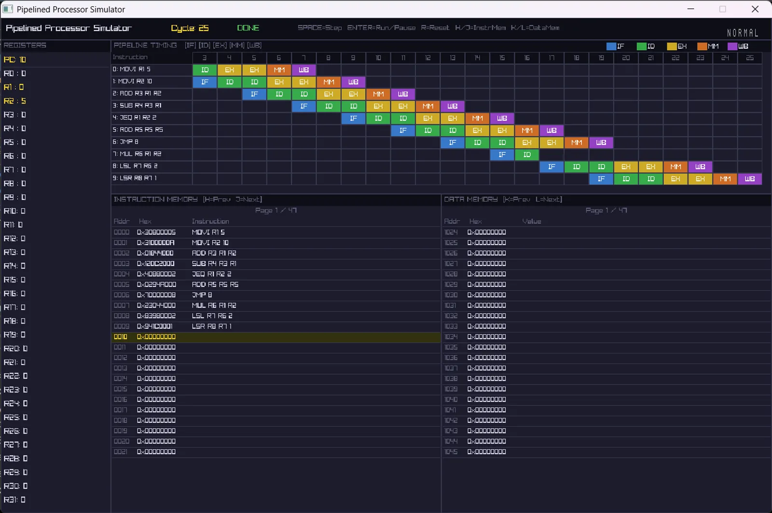Click WB cell in cycle 25 column
The image size is (772, 513).
(749, 179)
